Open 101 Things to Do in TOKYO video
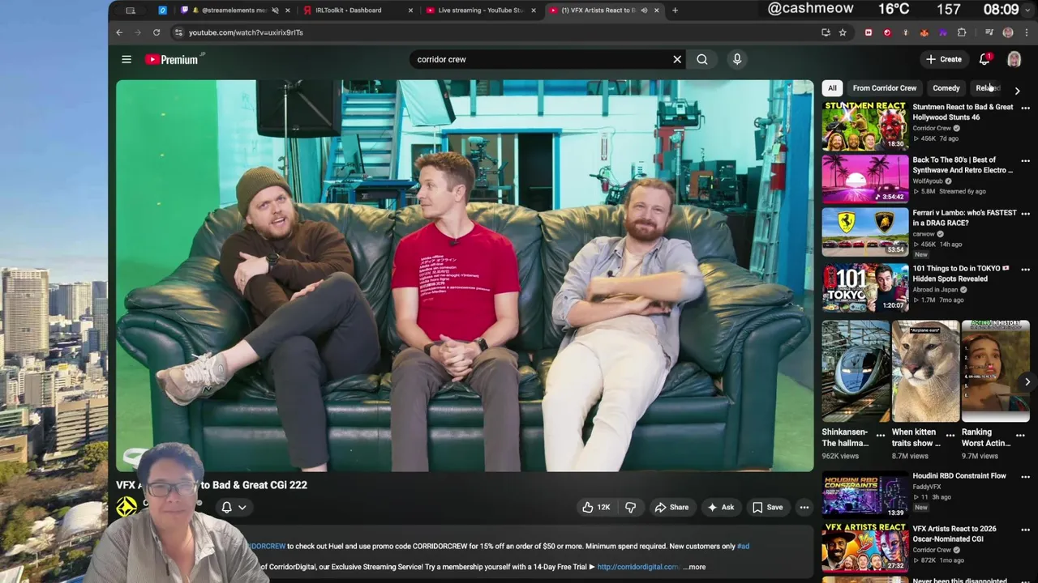Image resolution: width=1038 pixels, height=583 pixels. click(864, 287)
